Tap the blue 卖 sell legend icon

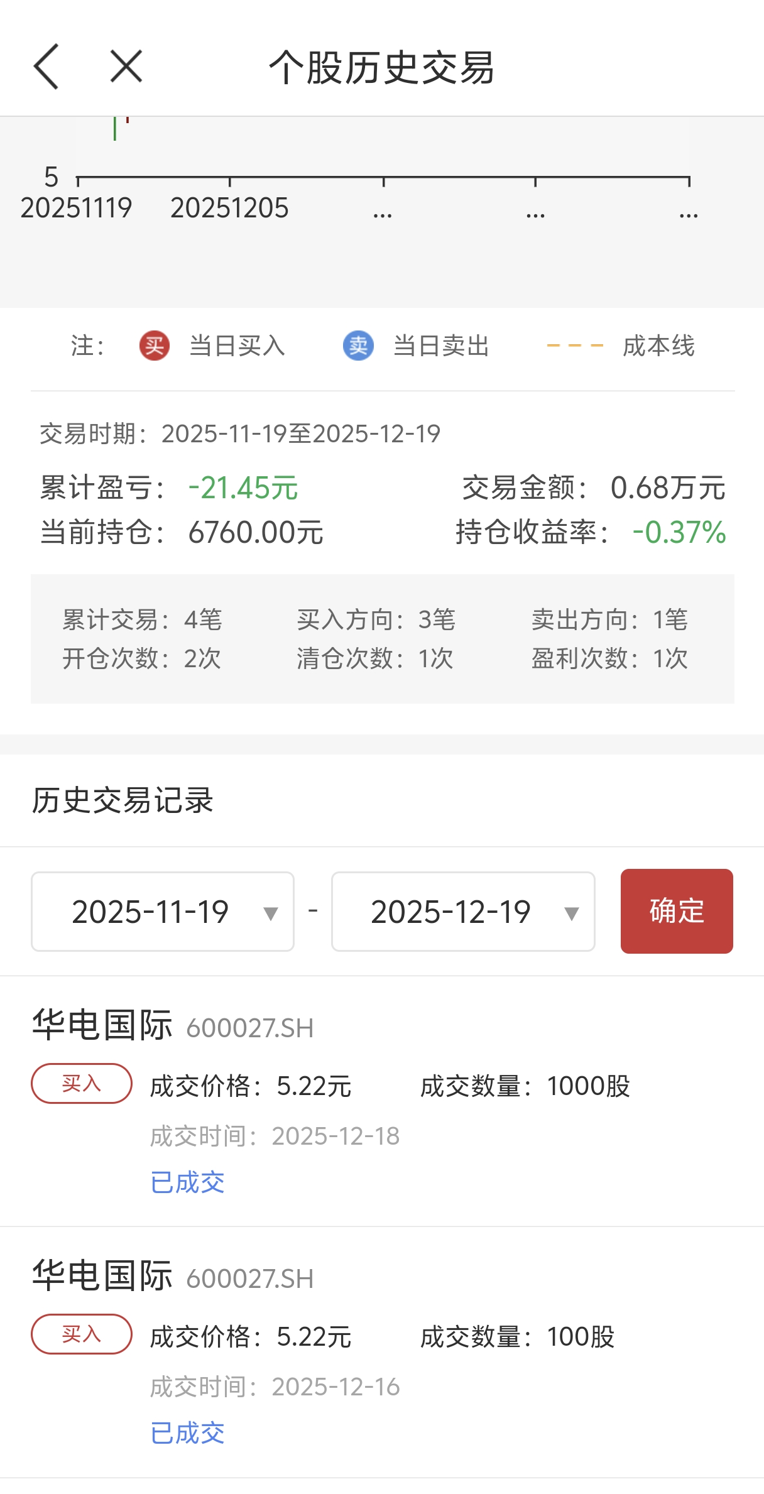click(358, 346)
